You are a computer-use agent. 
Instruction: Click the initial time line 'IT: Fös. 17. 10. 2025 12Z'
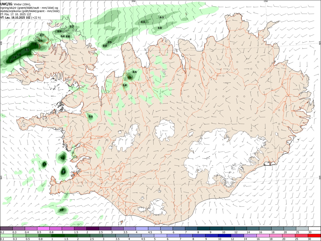pyautogui.click(x=16, y=14)
